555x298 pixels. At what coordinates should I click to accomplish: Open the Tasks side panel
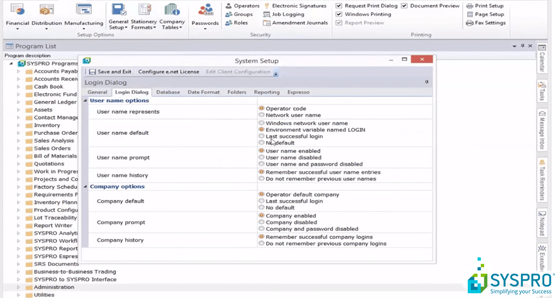click(542, 92)
